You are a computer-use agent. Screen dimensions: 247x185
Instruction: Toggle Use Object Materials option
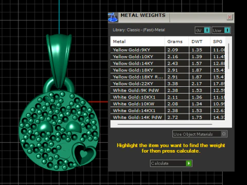pos(200,134)
